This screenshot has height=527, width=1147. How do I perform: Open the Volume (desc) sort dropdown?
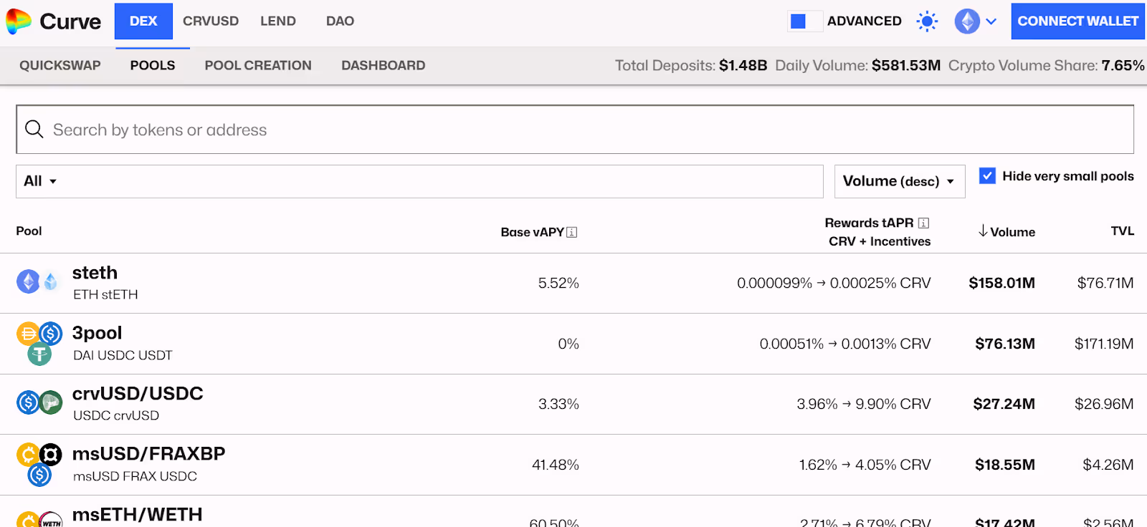point(900,181)
